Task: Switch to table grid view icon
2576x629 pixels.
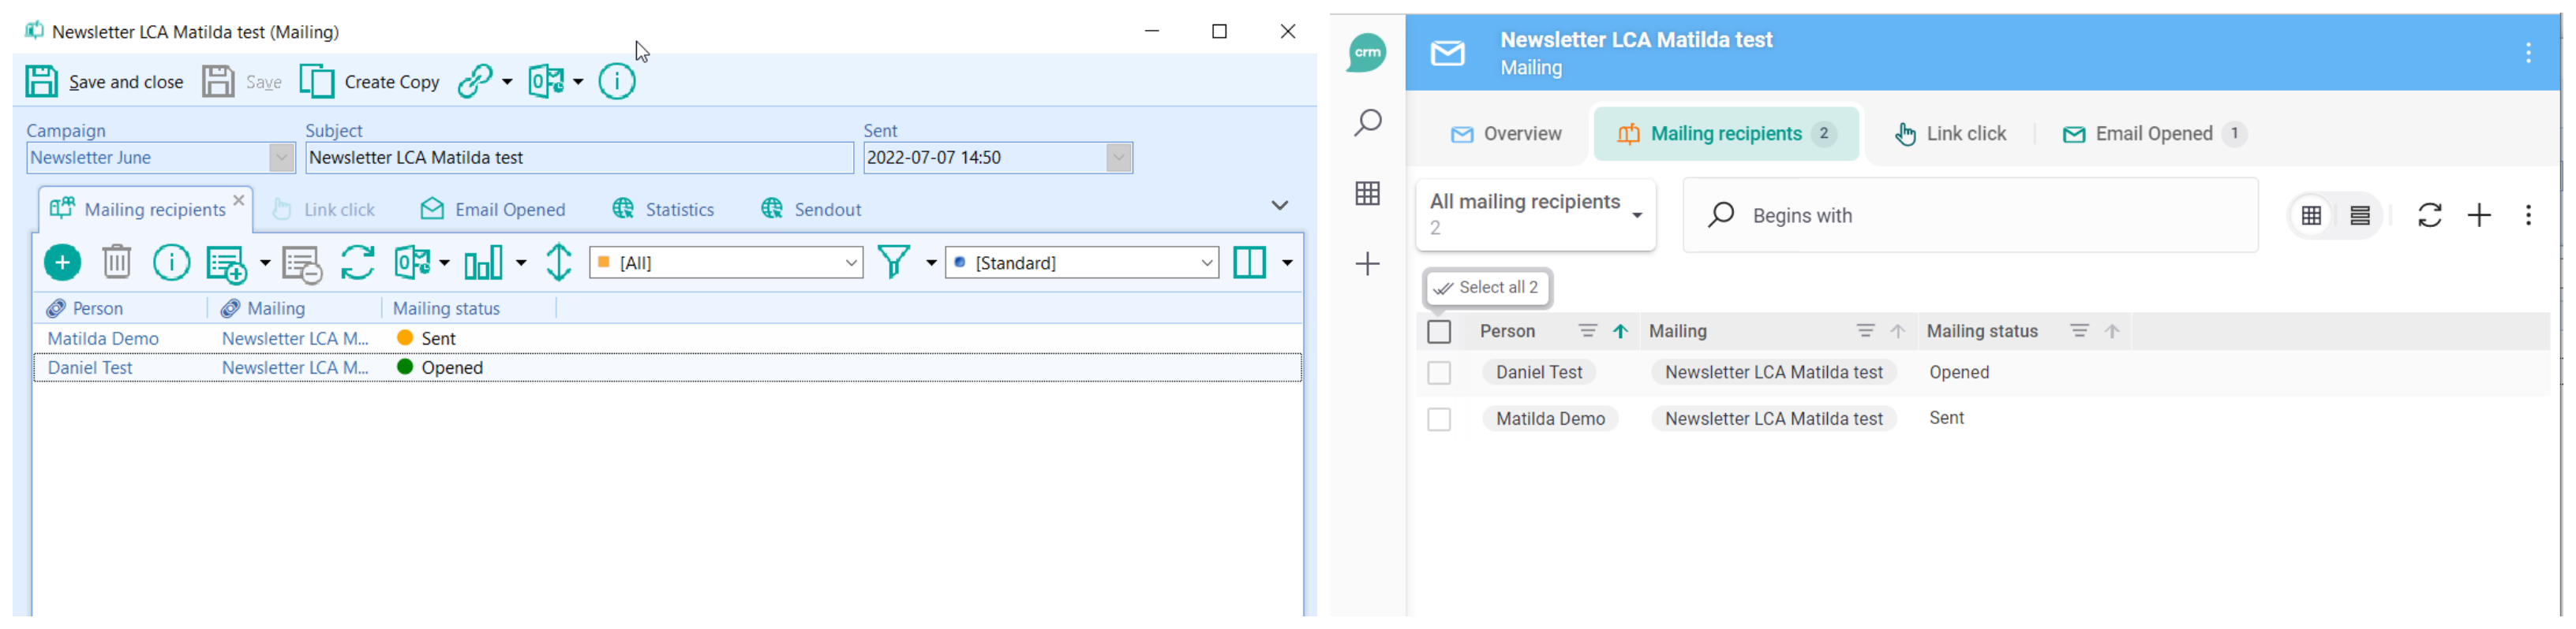Action: pyautogui.click(x=2311, y=216)
